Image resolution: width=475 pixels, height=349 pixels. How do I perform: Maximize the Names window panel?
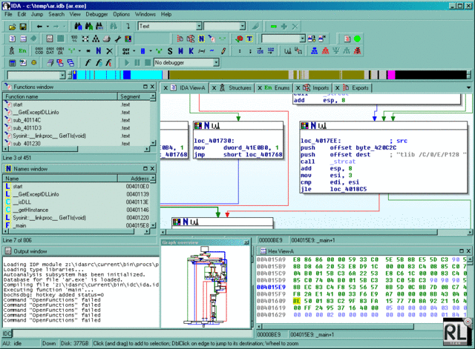pos(145,169)
